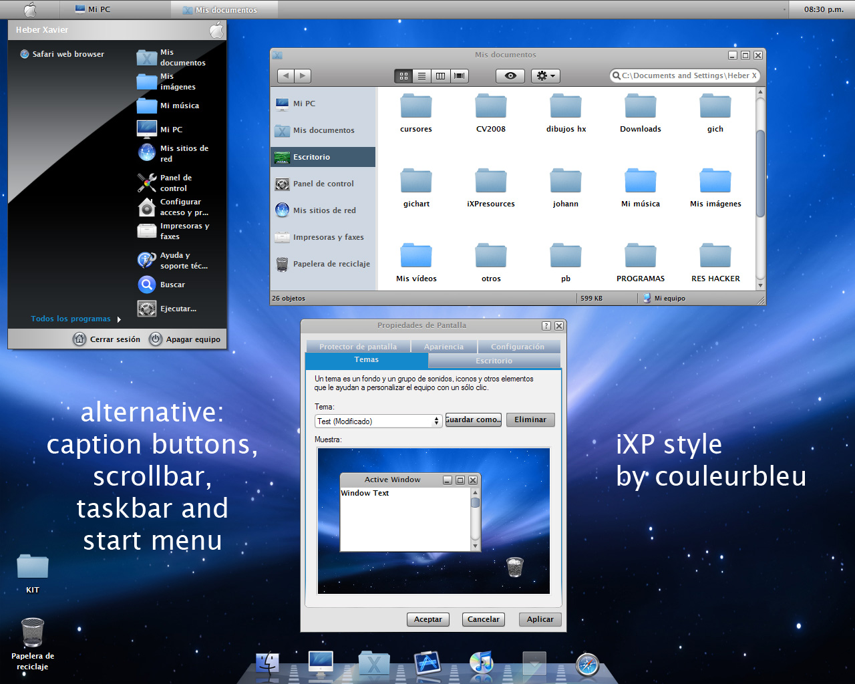Toggle the Quick Look eye preview
The image size is (855, 684).
[510, 75]
